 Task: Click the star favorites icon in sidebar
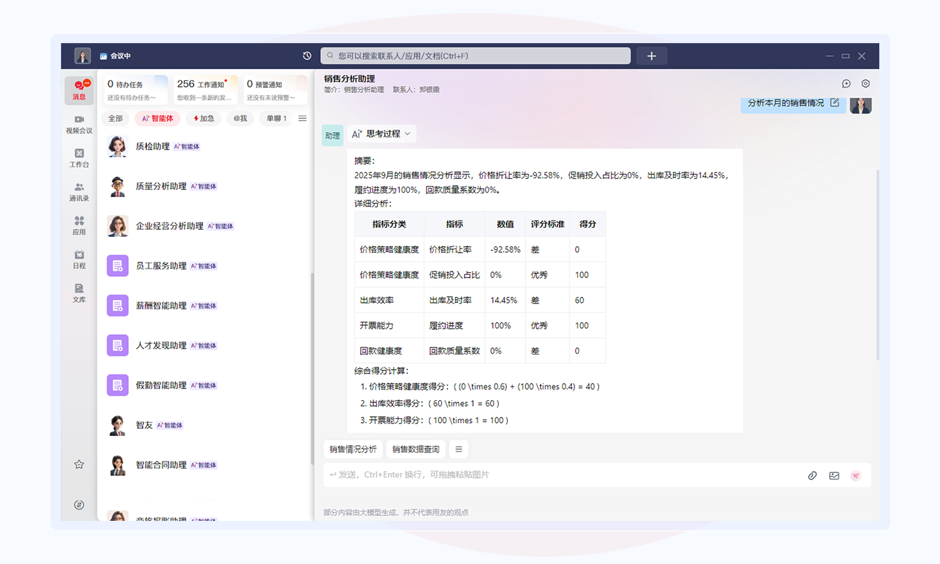[x=79, y=464]
